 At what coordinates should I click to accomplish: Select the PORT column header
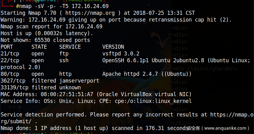(x=7, y=47)
